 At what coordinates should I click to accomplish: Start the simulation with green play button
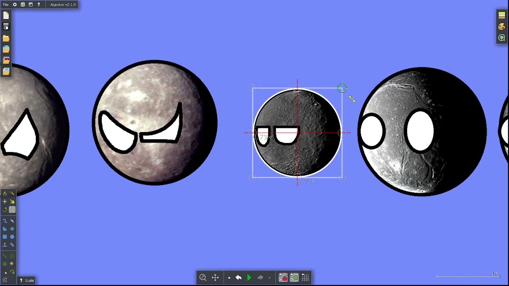click(x=249, y=278)
